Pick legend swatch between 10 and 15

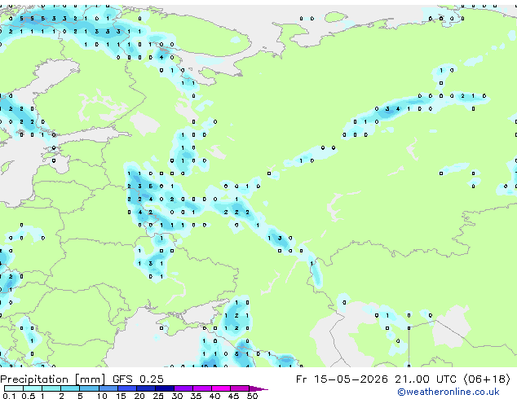[x=108, y=388]
